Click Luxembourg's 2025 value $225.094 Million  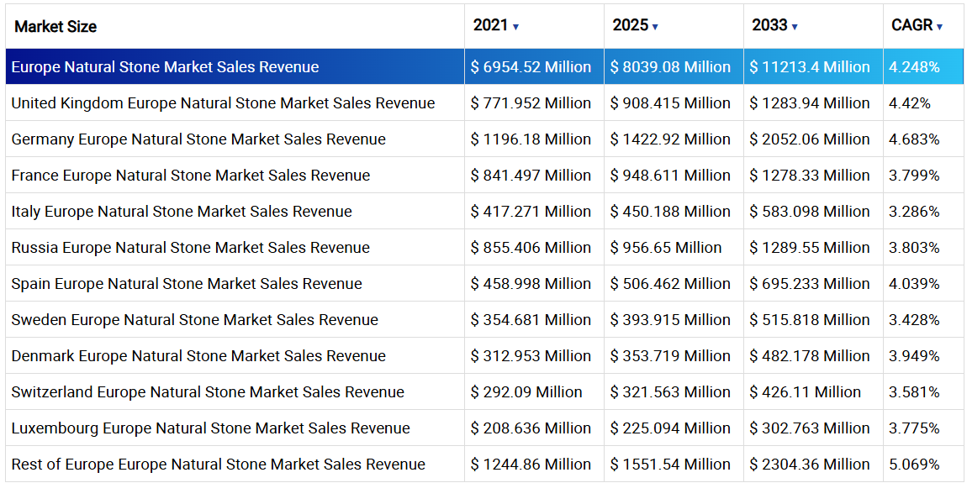(x=670, y=428)
